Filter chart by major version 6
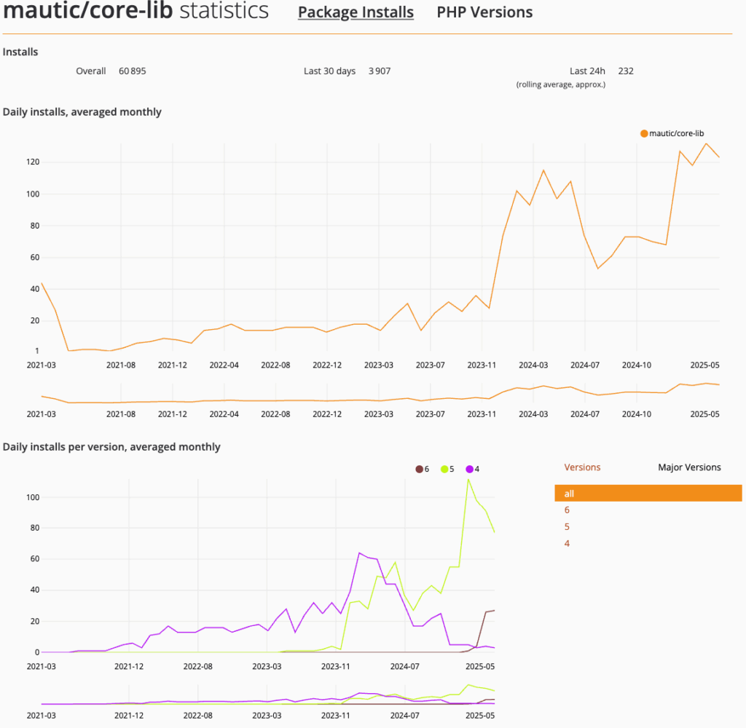746x728 pixels. pyautogui.click(x=567, y=510)
